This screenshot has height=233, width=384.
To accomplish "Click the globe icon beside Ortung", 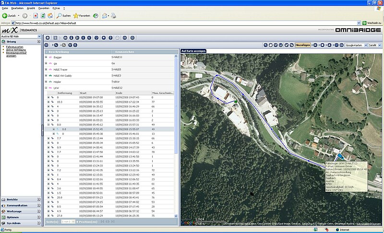I will (x=3, y=42).
